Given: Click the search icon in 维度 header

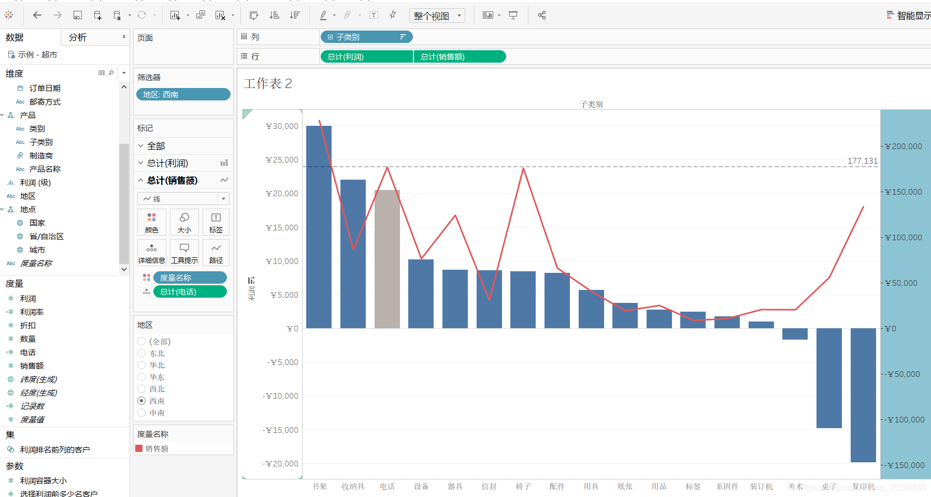Looking at the screenshot, I should point(111,73).
